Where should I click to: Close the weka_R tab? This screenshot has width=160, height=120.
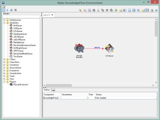click(x=52, y=15)
